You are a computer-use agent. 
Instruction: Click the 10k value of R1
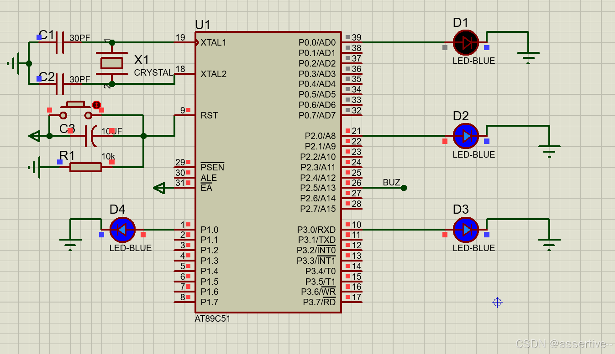(x=108, y=157)
